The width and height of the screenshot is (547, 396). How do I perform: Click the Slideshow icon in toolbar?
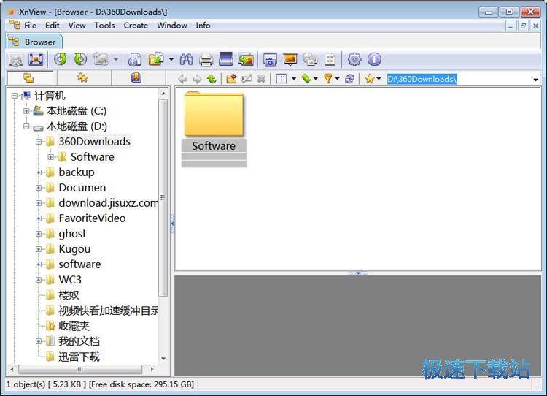pyautogui.click(x=290, y=59)
